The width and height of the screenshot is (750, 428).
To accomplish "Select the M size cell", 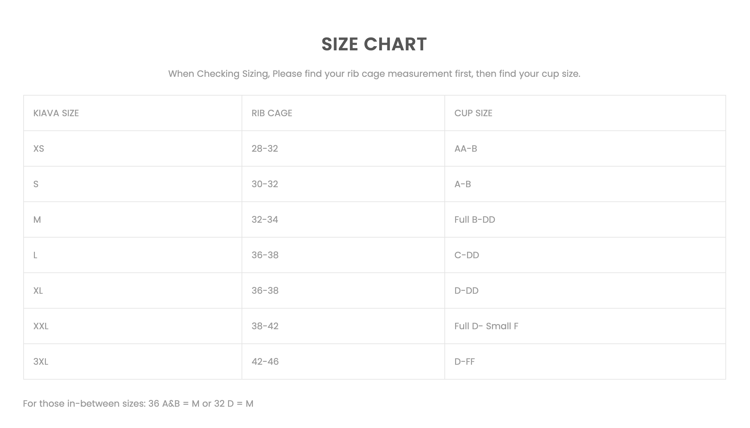I will point(37,220).
